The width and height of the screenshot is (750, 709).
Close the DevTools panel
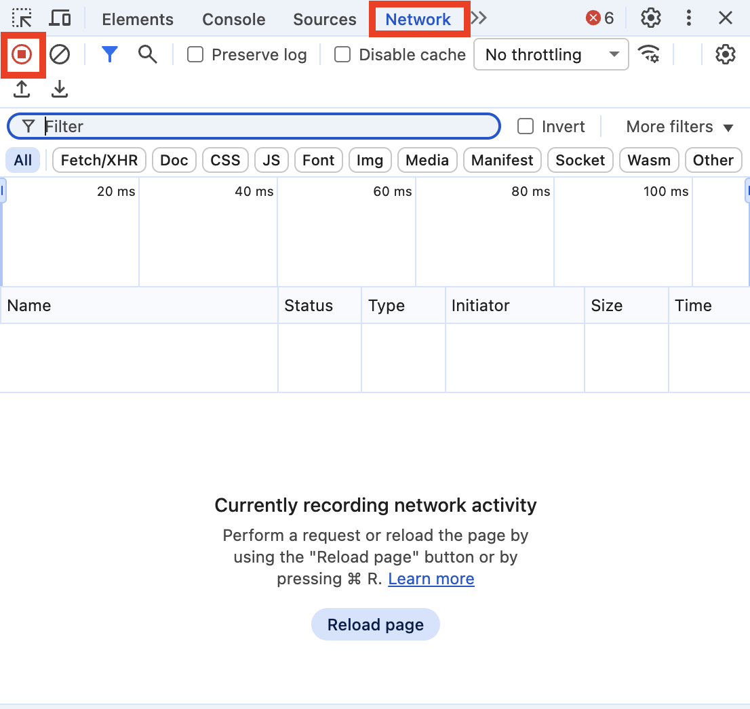coord(726,18)
